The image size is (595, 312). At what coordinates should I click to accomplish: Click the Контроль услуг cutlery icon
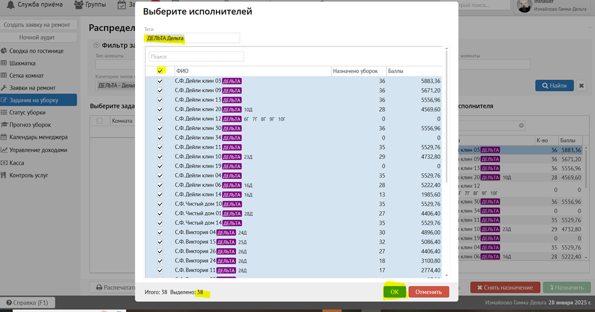4,175
